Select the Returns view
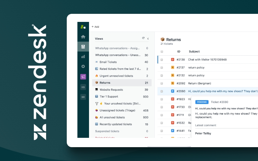Image resolution: width=258 pixels, height=161 pixels. coord(122,83)
